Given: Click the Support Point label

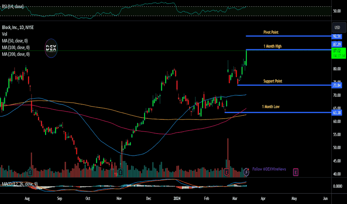Looking at the screenshot, I should click(273, 81).
